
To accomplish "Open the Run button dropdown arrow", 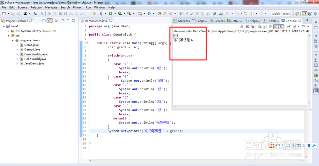I will (x=115, y=14).
